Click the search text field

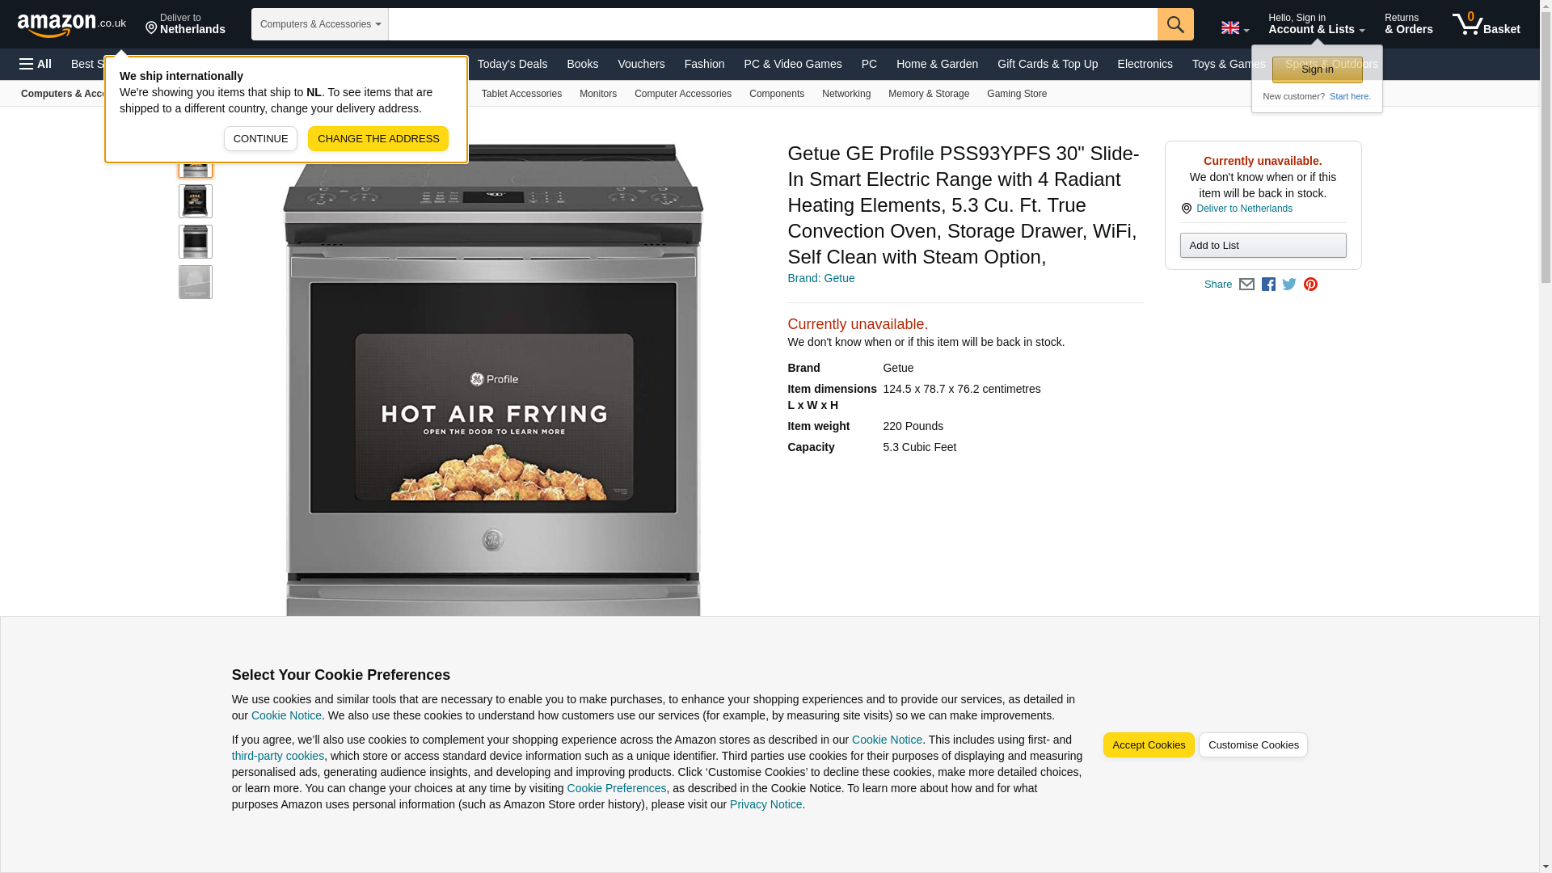click(x=773, y=24)
